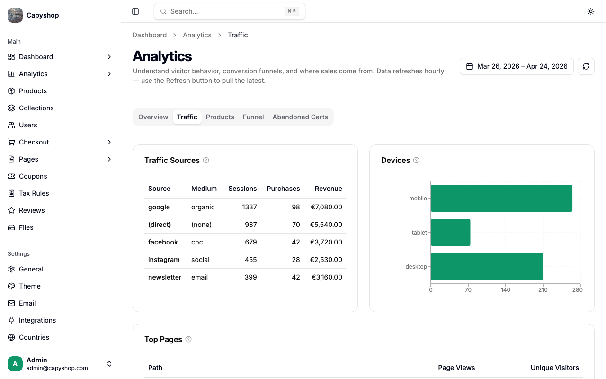The height and width of the screenshot is (379, 606).
Task: Click the Integrations plug icon
Action: click(11, 320)
